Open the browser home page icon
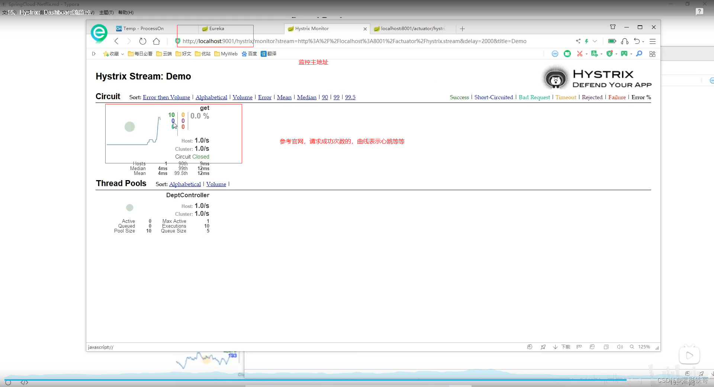Viewport: 714px width, 387px height. pyautogui.click(x=157, y=41)
